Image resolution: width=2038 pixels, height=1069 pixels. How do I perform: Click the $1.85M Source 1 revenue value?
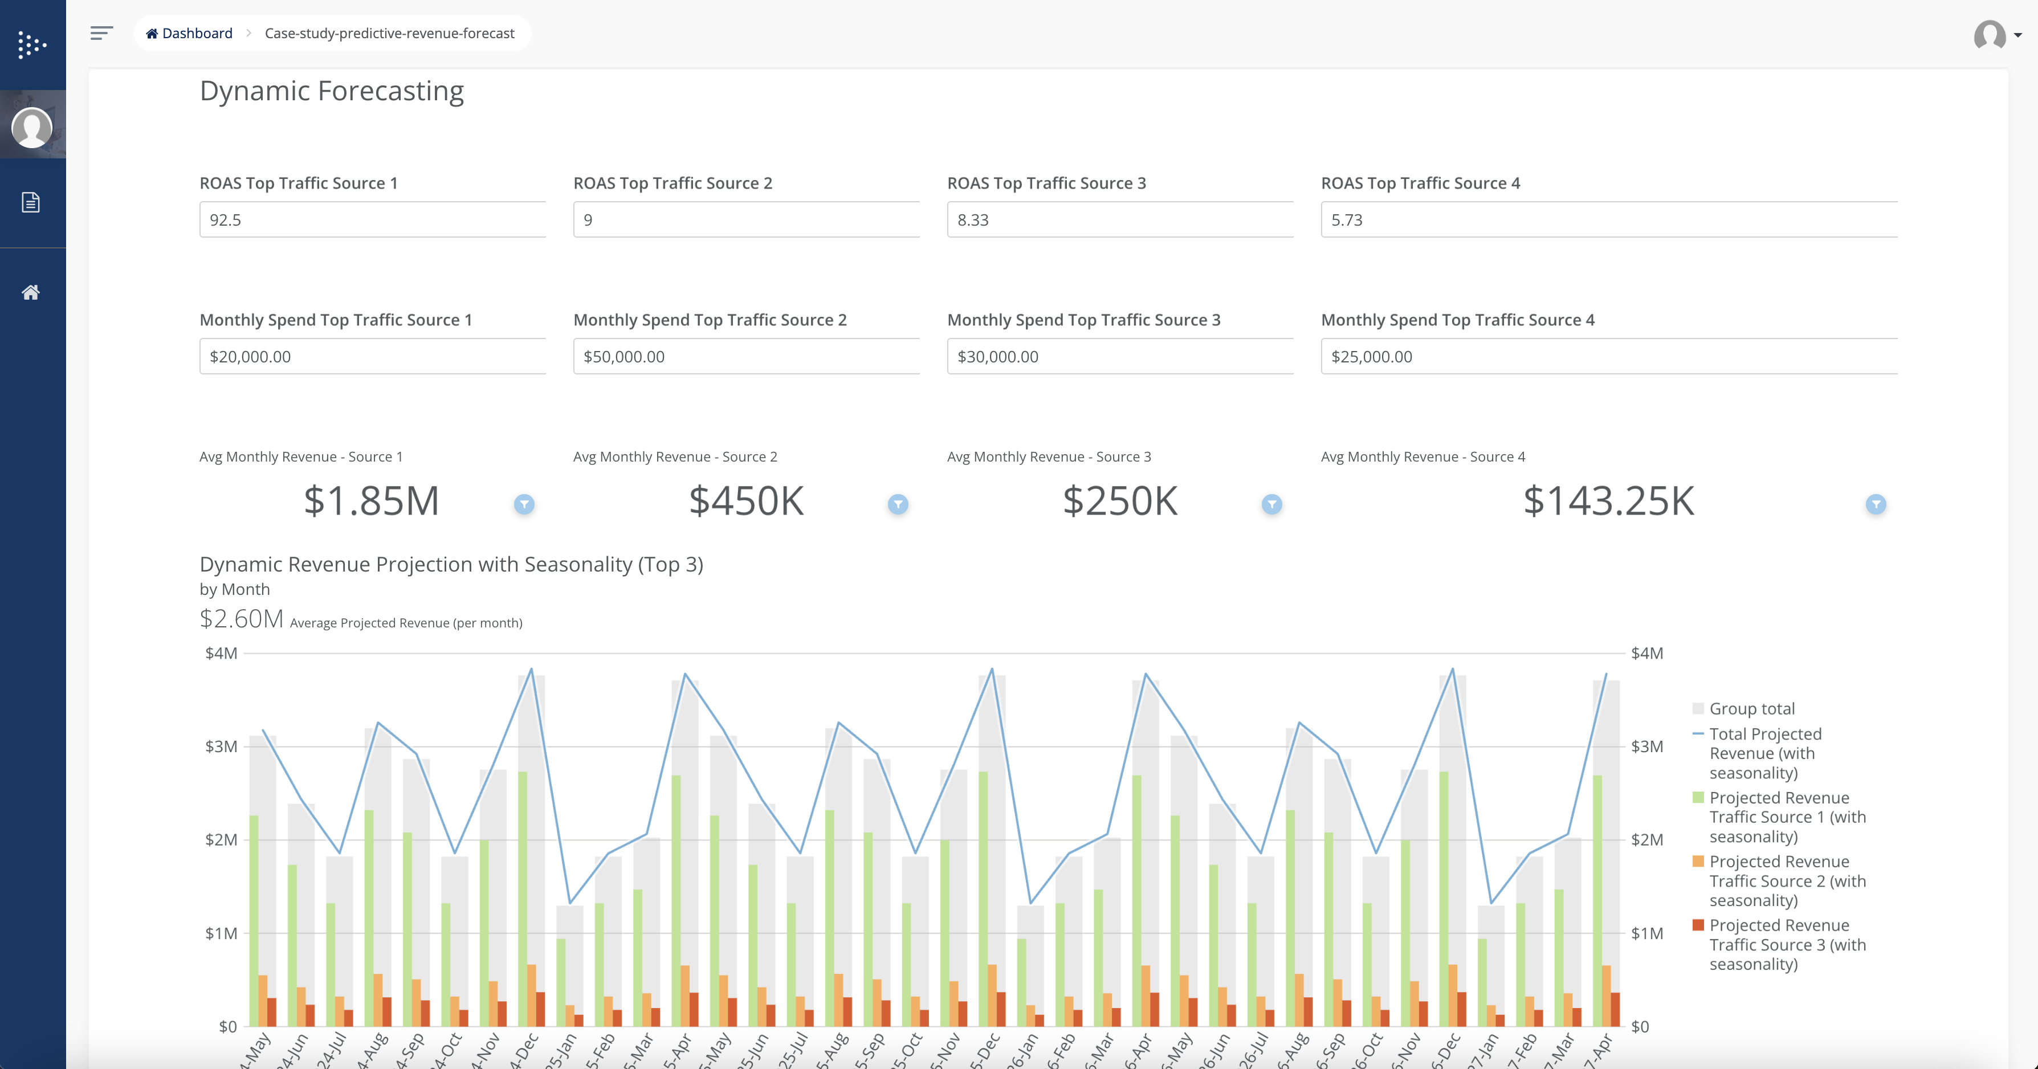pyautogui.click(x=372, y=501)
